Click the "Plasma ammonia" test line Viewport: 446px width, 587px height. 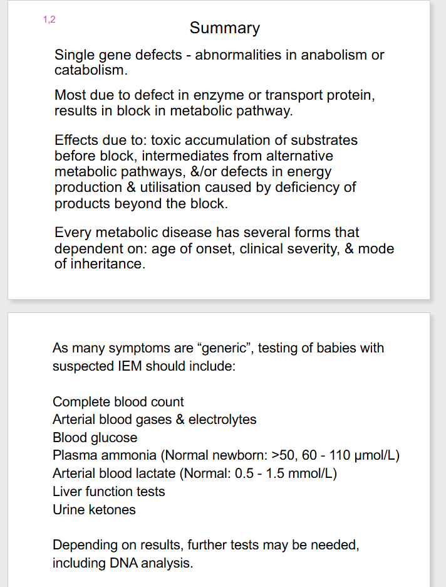click(226, 455)
